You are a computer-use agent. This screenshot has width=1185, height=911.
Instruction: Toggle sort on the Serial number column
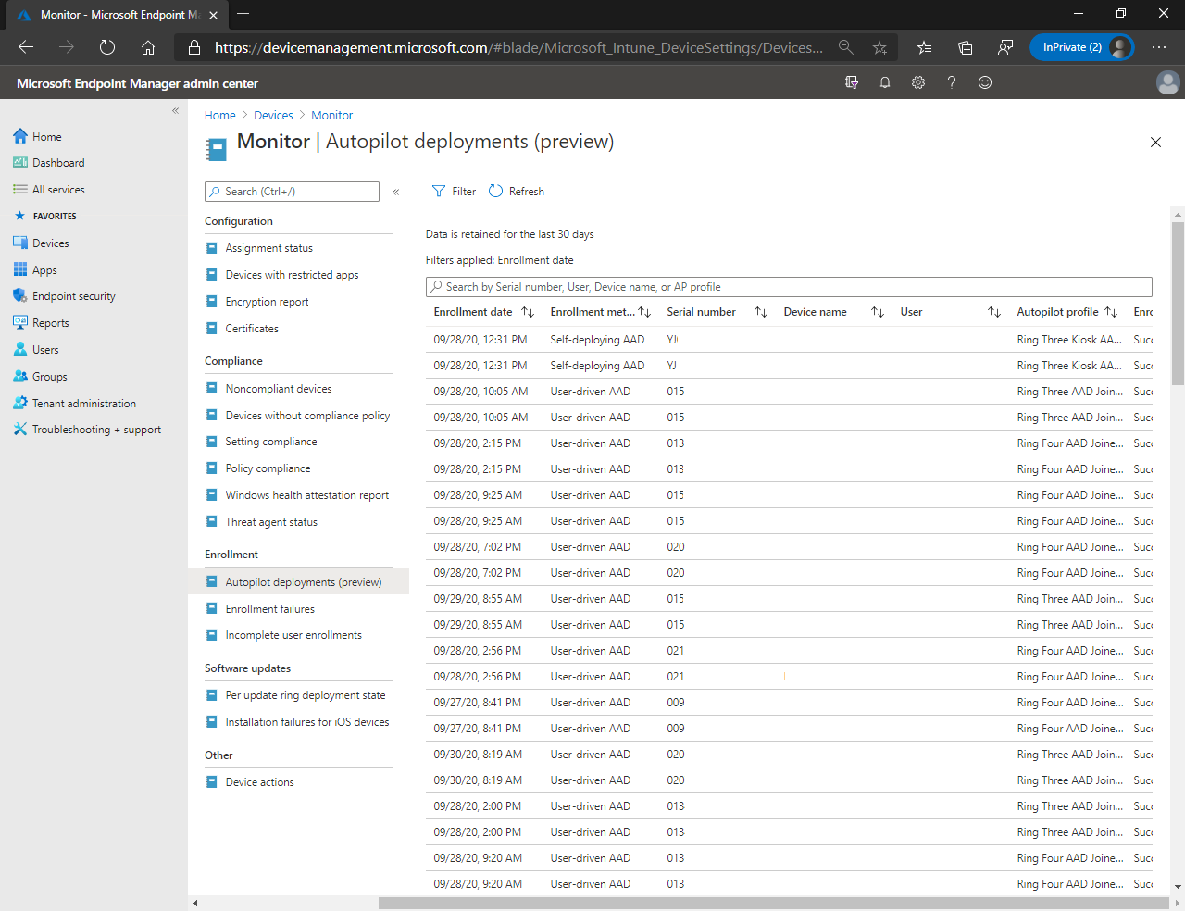pyautogui.click(x=759, y=312)
